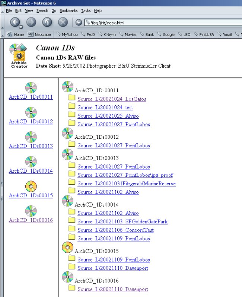
Task: Open sidebar link ArchCD_1Ds00015
Action: [31, 195]
